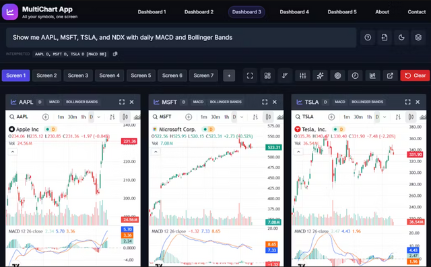Click bar style icon on TSLA chart
Image resolution: width=431 pixels, height=267 pixels.
(398, 117)
